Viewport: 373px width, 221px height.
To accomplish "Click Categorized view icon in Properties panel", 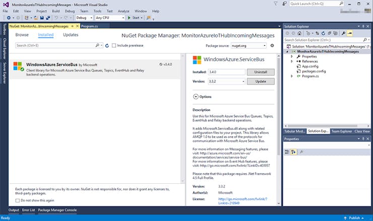I will [287, 152].
